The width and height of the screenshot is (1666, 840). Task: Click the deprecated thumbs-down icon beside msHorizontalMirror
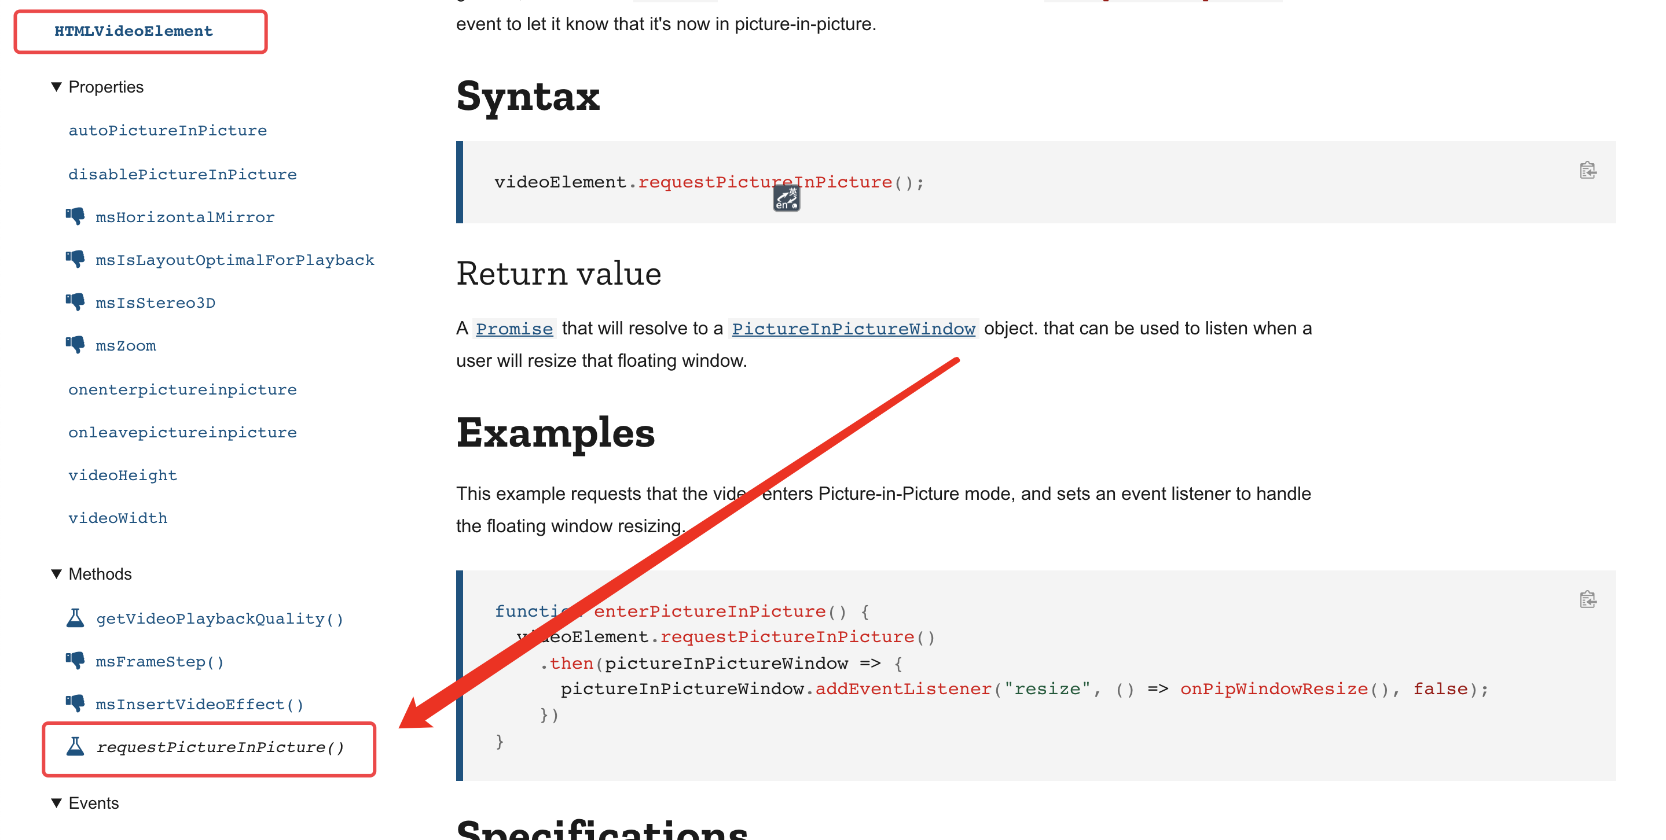[x=76, y=215]
